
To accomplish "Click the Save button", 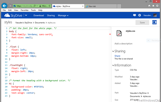I will pos(142,22).
